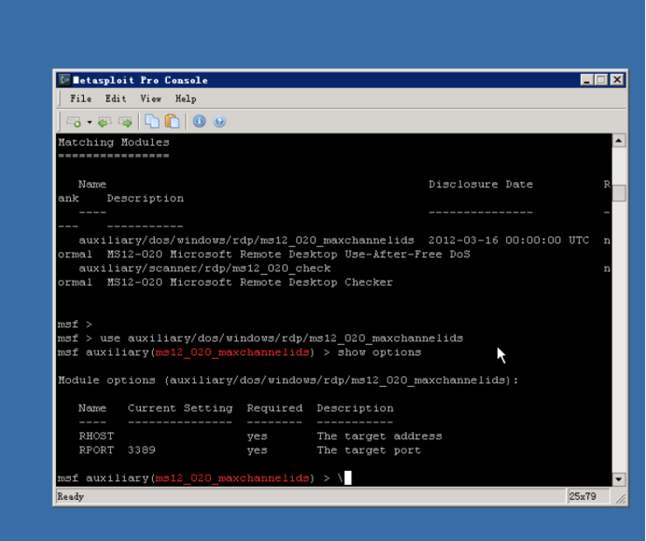The height and width of the screenshot is (541, 646).
Task: Click the blue info icon
Action: pyautogui.click(x=200, y=121)
